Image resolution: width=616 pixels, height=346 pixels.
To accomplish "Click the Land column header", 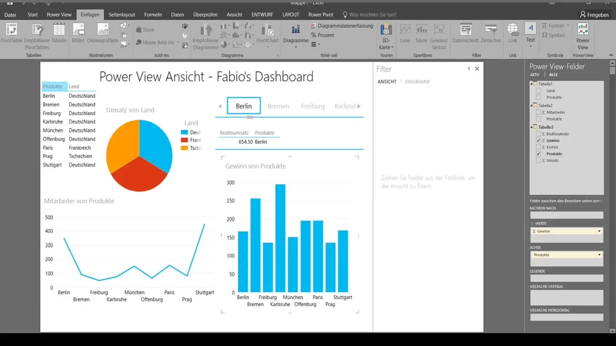I will 74,86.
